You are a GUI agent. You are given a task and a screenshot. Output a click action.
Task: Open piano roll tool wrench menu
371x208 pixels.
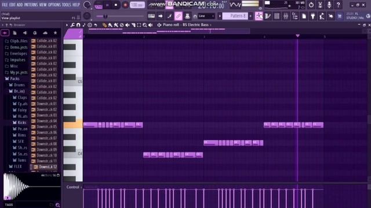[x=72, y=25]
